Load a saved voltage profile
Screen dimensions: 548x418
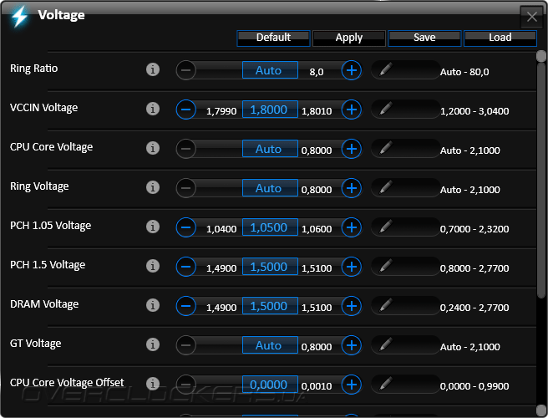pos(500,38)
